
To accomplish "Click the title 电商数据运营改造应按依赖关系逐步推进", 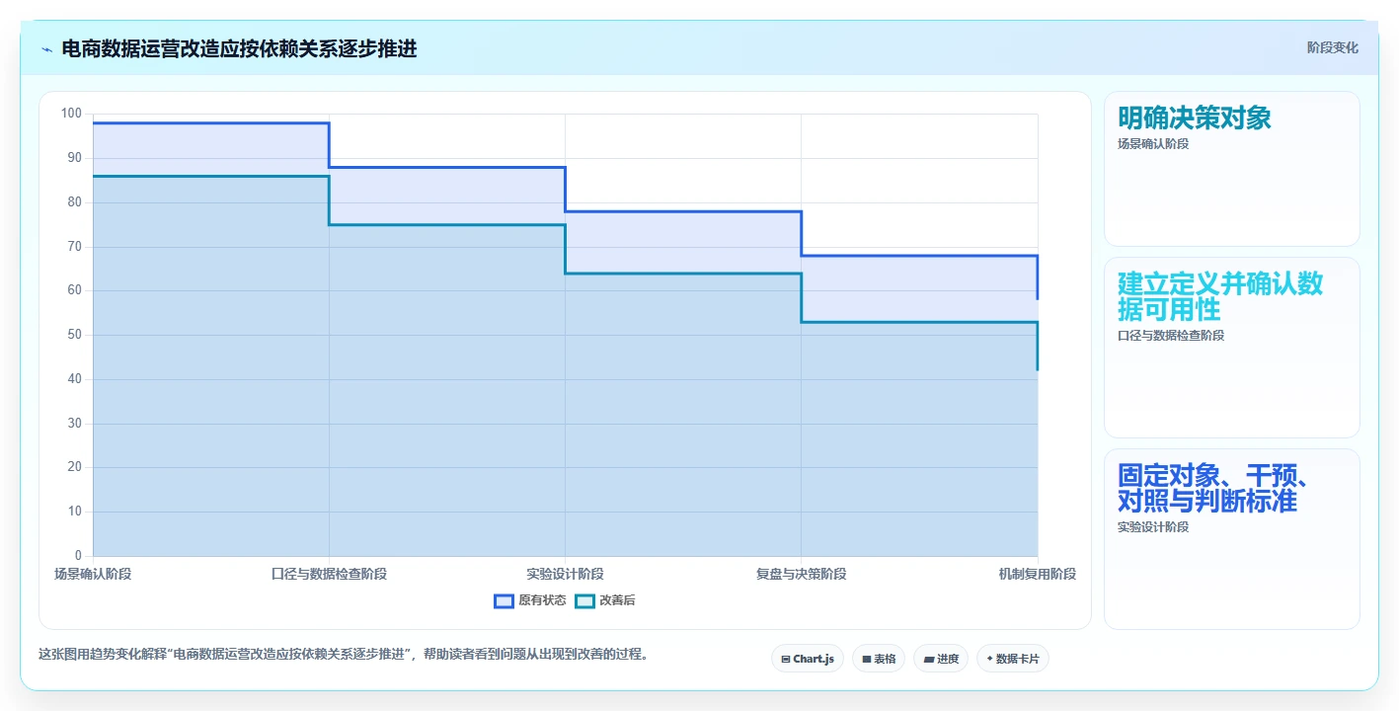I will click(239, 49).
